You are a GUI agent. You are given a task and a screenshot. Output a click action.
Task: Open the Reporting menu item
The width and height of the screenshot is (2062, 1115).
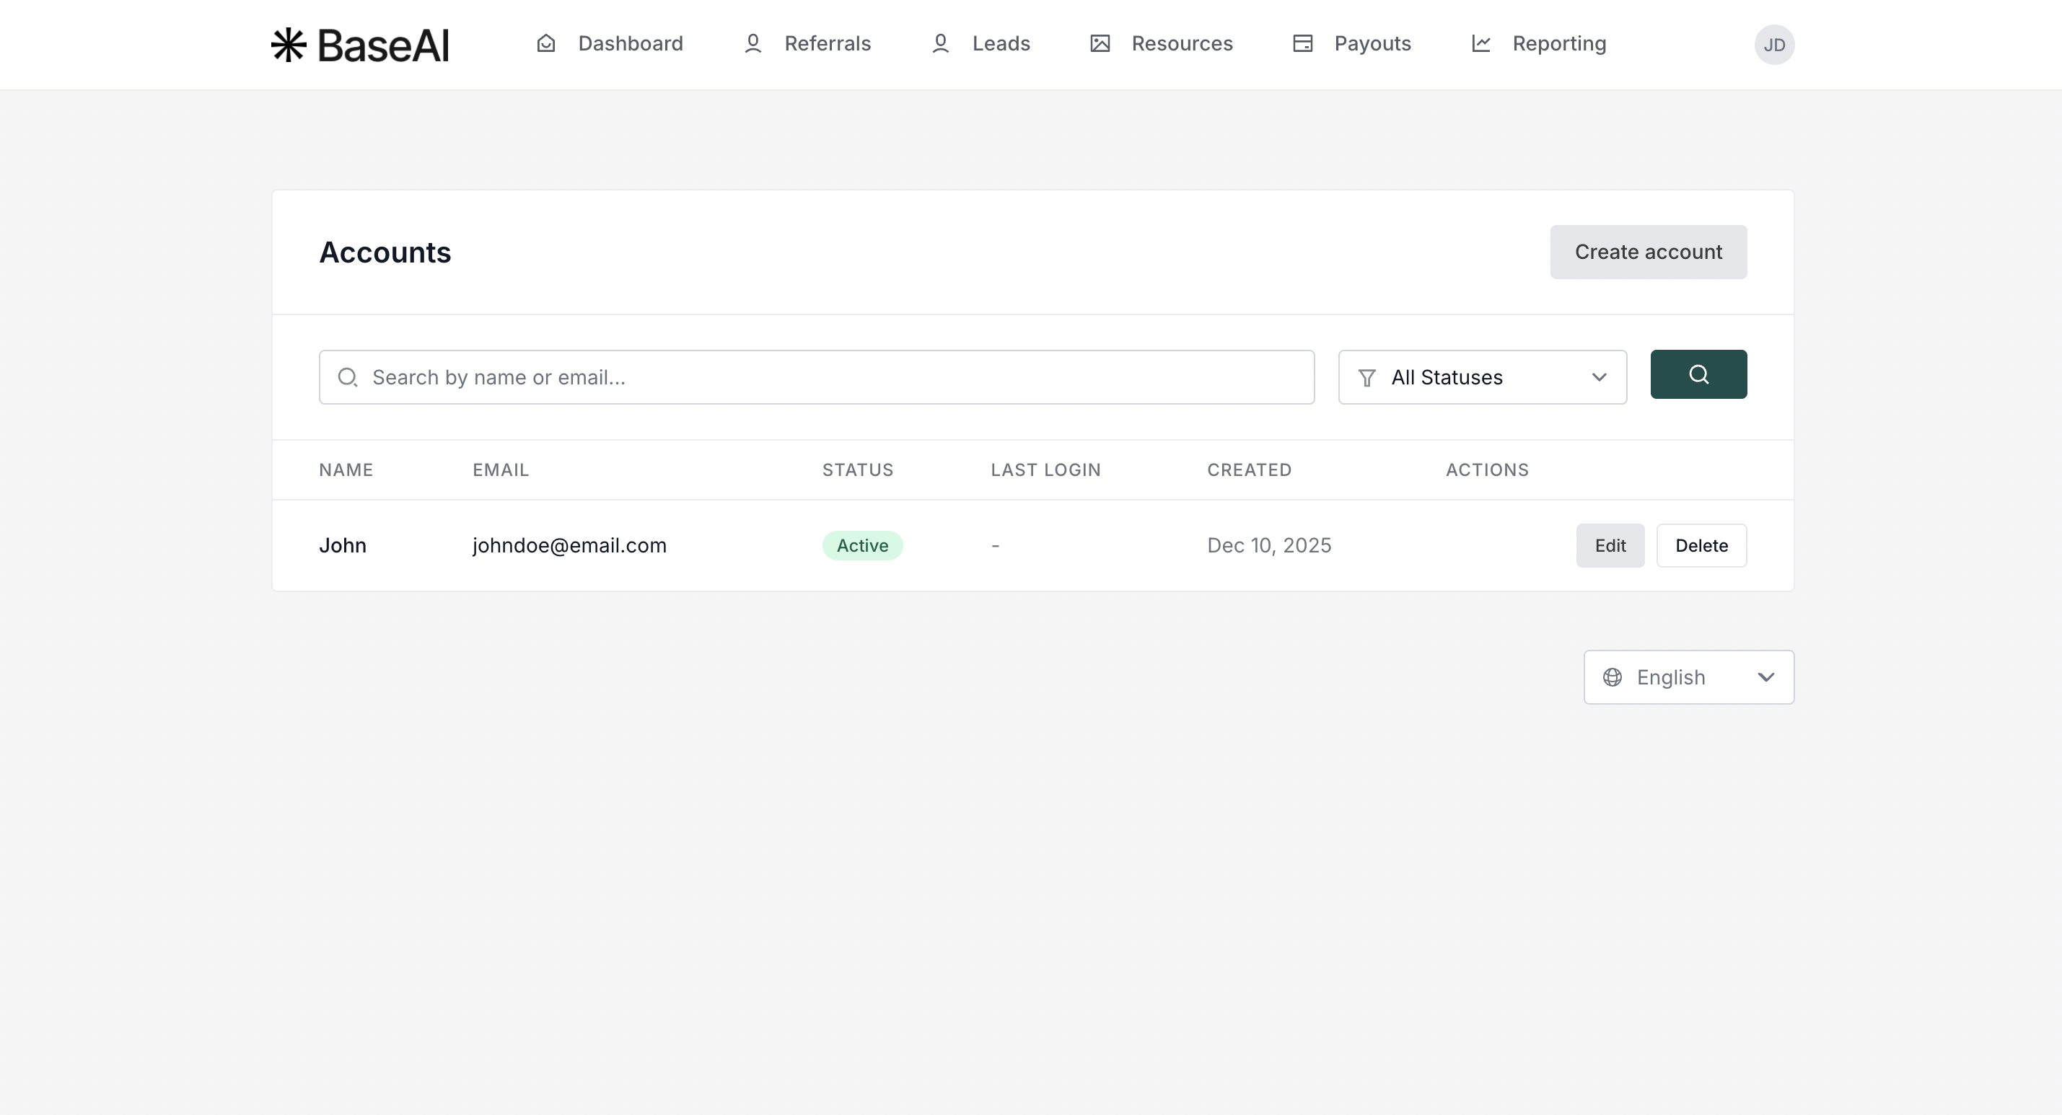[x=1558, y=43]
